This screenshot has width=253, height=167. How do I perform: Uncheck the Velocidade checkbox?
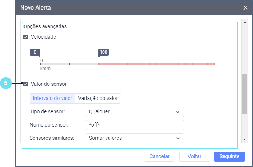26,37
